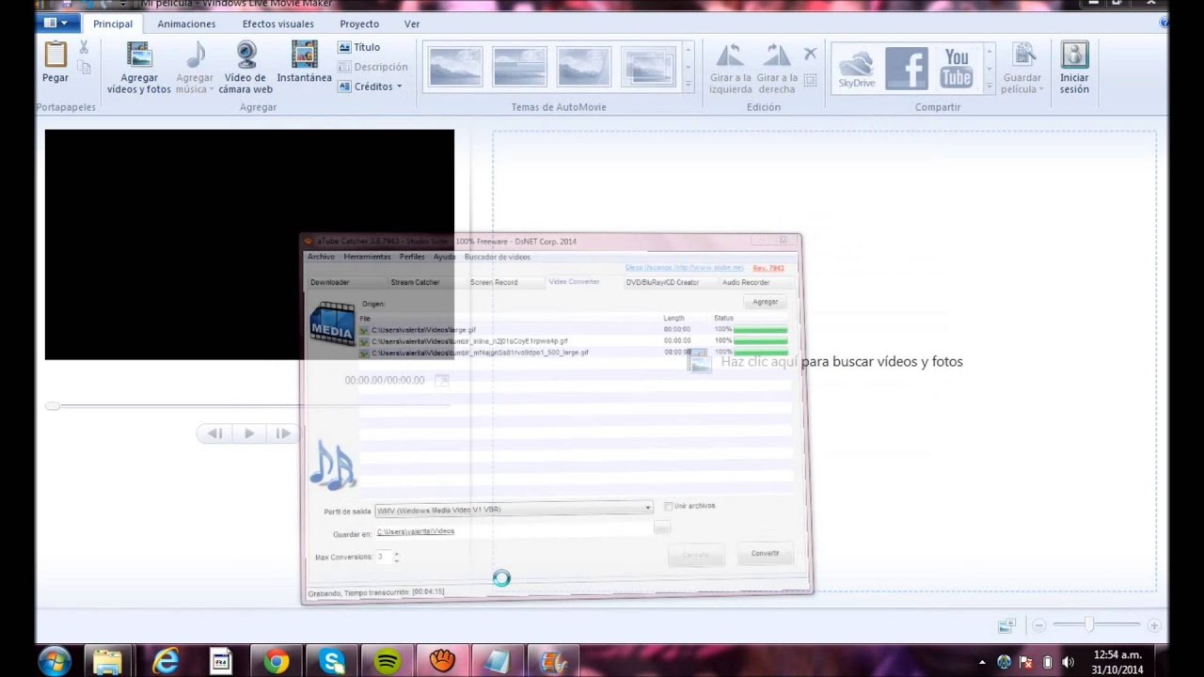The image size is (1204, 677).
Task: Open the C:\Users\valerita\Videos save path link
Action: pyautogui.click(x=416, y=531)
